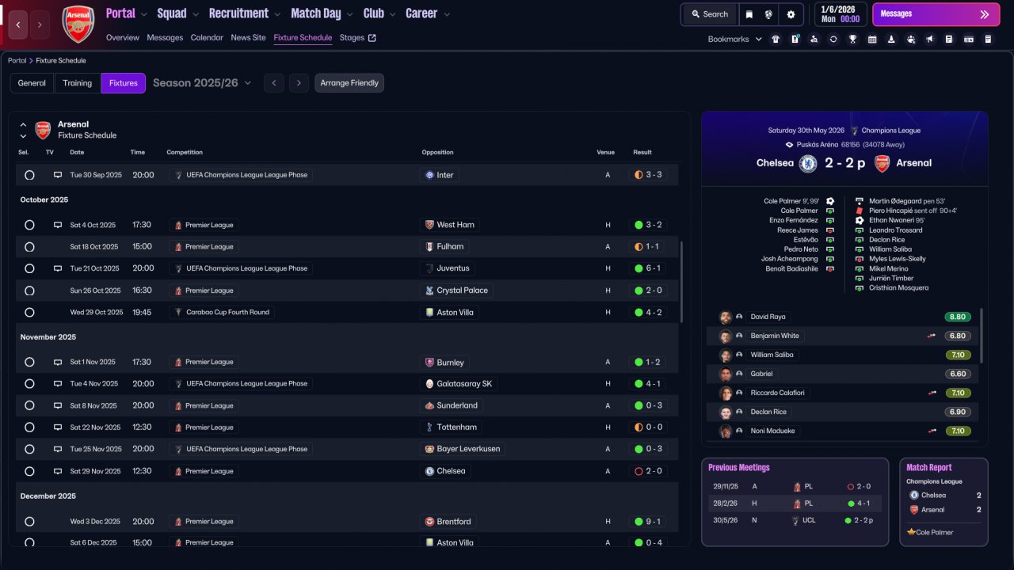Go forward with the right arrow navigation button

pos(40,25)
